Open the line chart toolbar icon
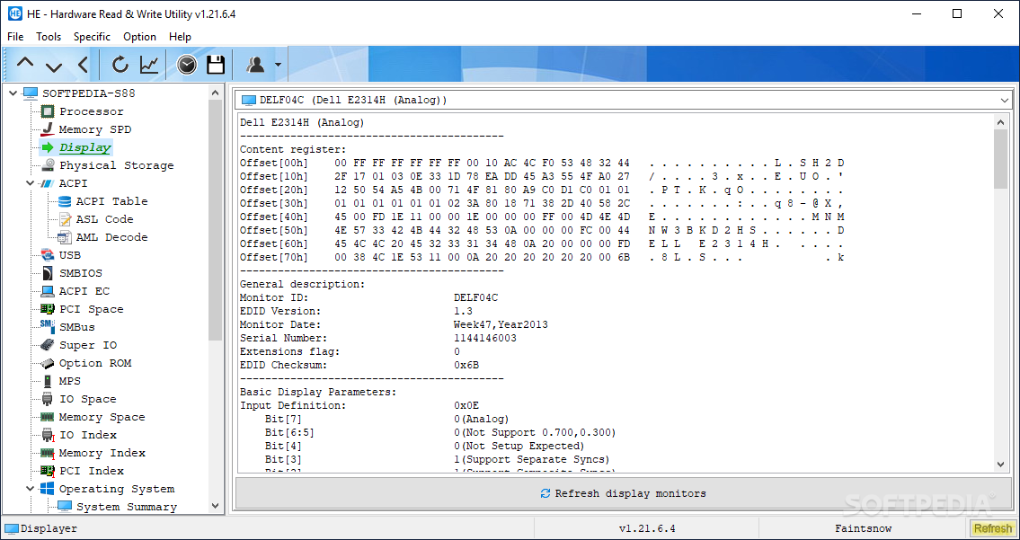Screen dimensions: 1020x540 [x=149, y=65]
